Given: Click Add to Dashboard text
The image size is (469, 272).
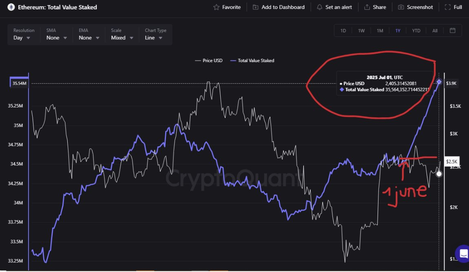Looking at the screenshot, I should tap(283, 7).
